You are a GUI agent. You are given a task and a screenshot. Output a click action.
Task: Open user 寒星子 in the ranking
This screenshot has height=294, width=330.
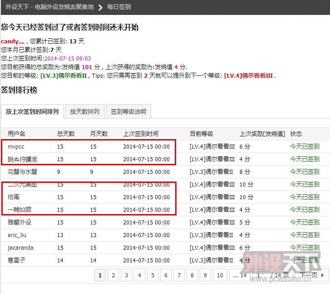pyautogui.click(x=16, y=261)
